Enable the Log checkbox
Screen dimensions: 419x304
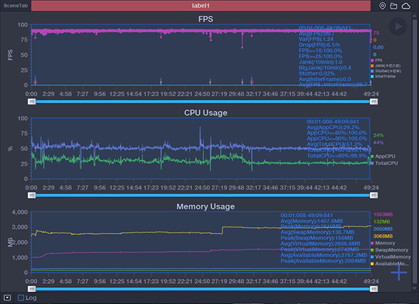[x=21, y=298]
